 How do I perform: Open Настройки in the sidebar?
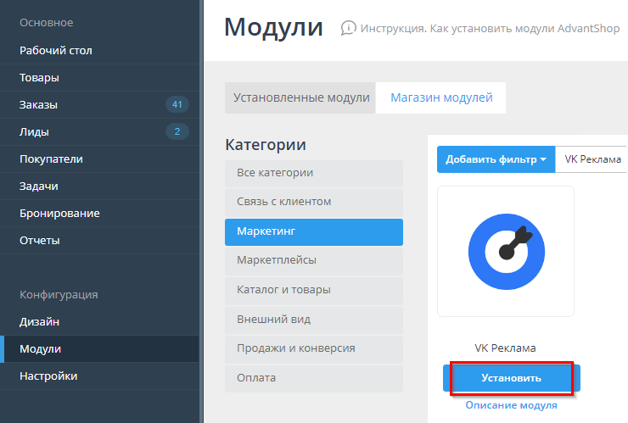(x=48, y=376)
